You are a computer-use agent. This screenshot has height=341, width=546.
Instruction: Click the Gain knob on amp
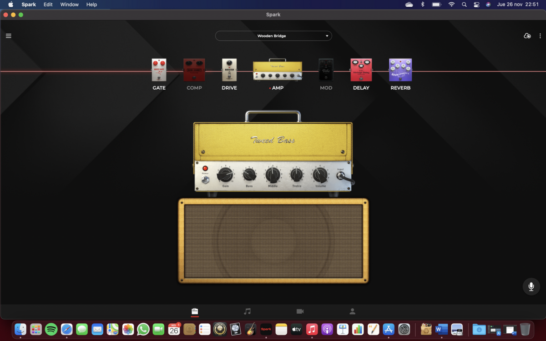pos(225,175)
